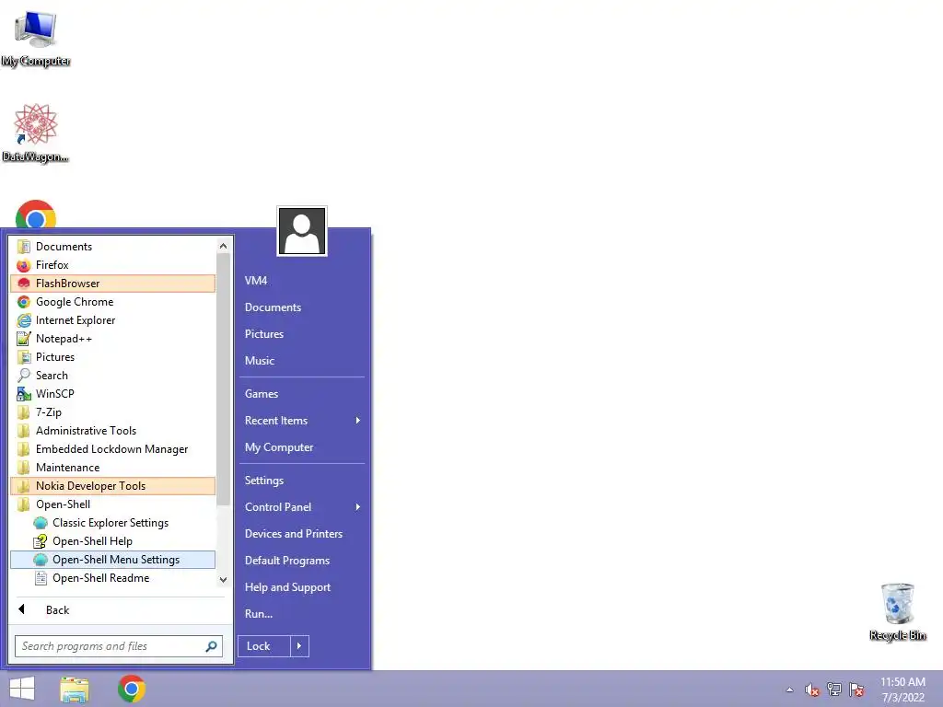
Task: Open the VM4 user folder
Action: click(302, 281)
